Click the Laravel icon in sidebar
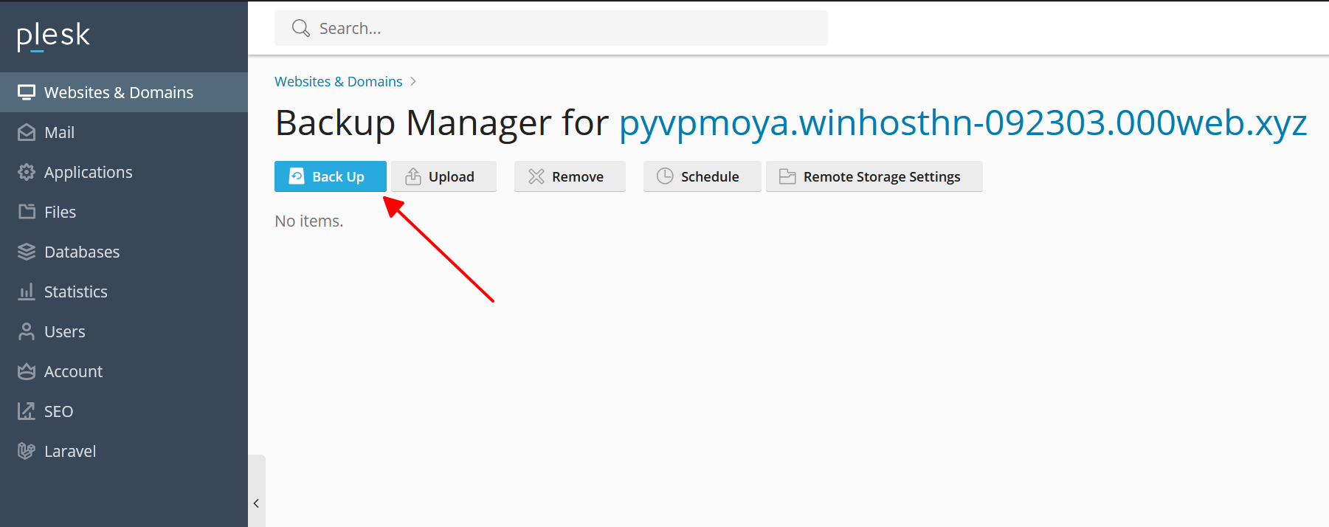The height and width of the screenshot is (527, 1329). coord(27,451)
